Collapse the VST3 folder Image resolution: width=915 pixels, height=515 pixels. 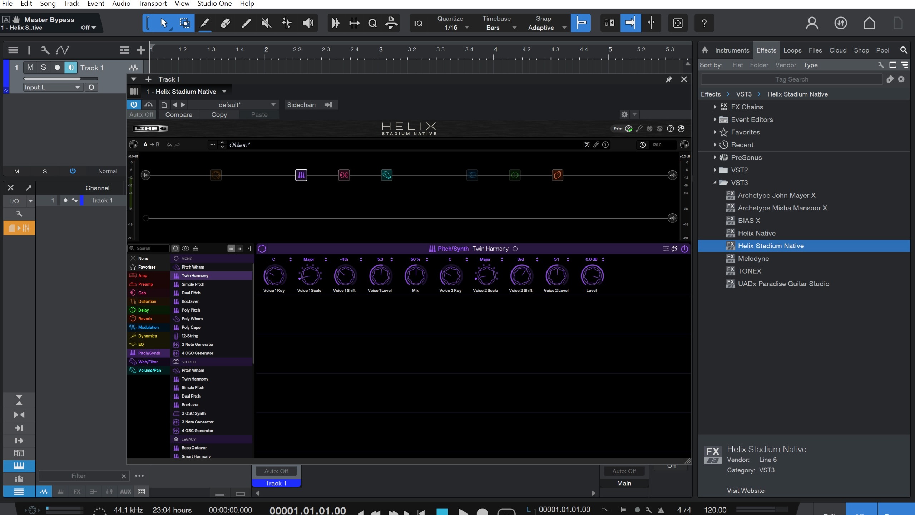pyautogui.click(x=714, y=182)
